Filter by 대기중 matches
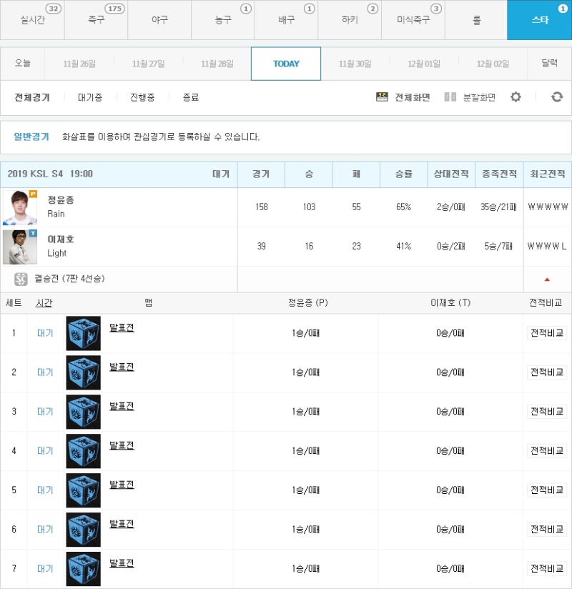 click(x=90, y=98)
